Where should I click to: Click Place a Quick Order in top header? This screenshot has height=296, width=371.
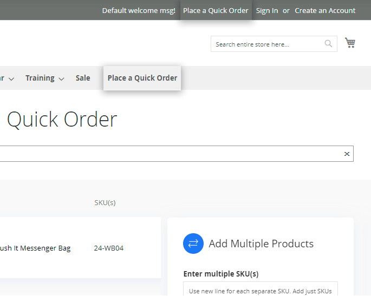point(216,10)
